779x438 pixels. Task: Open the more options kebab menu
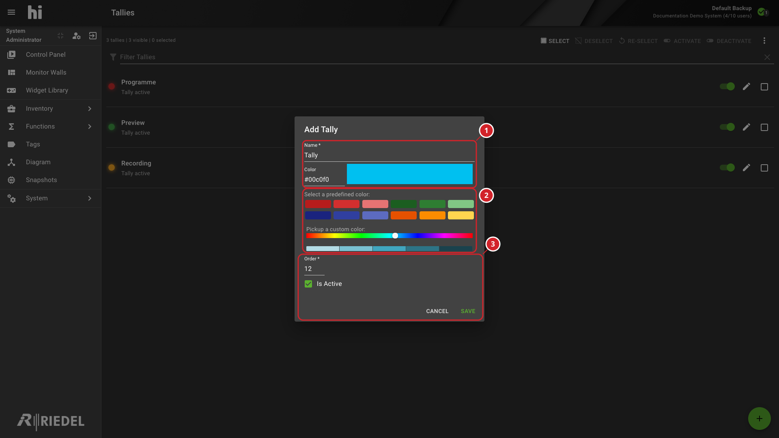coord(764,41)
